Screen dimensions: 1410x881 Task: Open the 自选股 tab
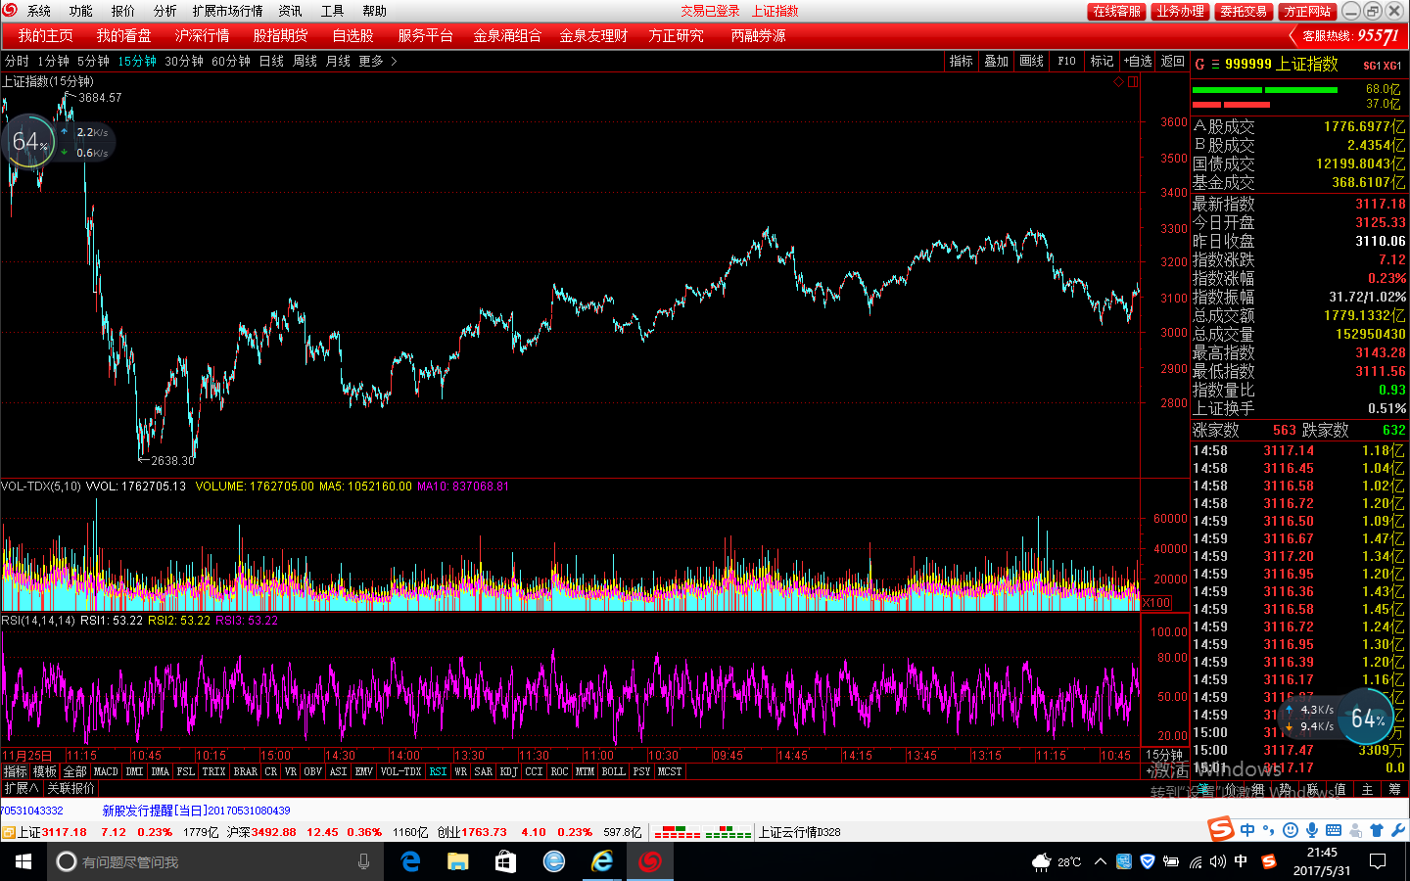pyautogui.click(x=352, y=35)
